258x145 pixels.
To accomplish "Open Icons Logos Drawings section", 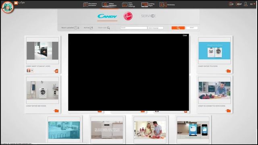I will click(129, 4).
